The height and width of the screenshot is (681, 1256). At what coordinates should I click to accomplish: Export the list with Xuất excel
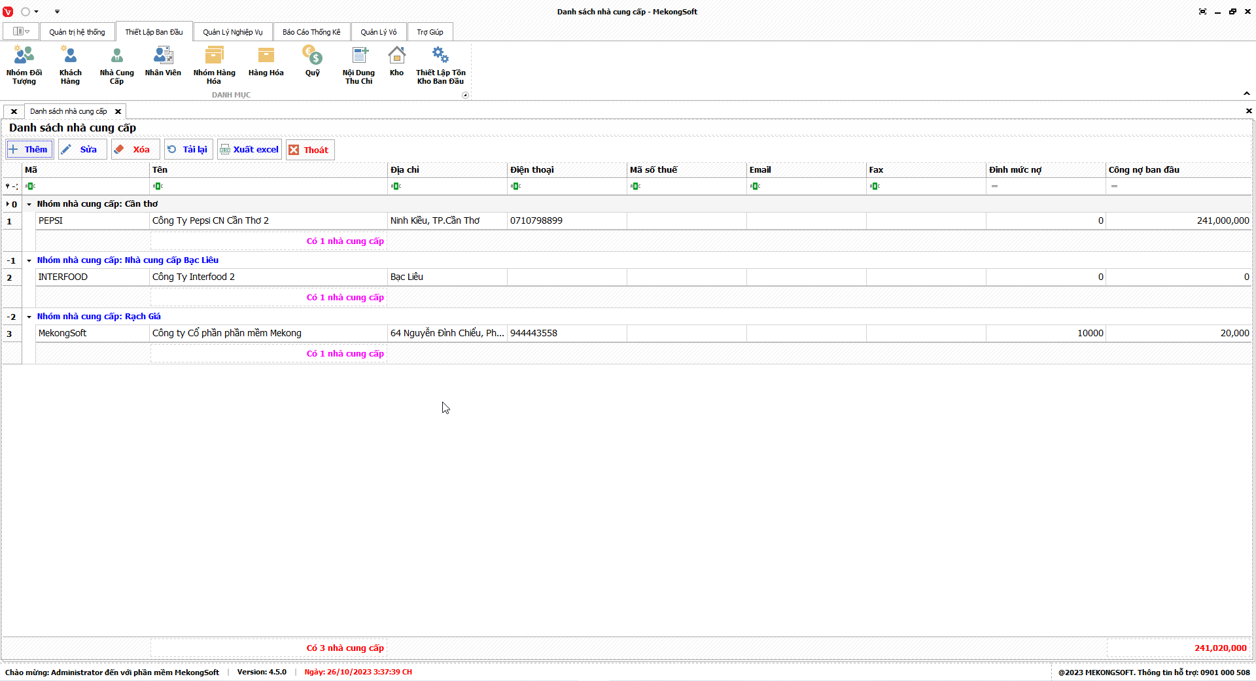pos(249,150)
